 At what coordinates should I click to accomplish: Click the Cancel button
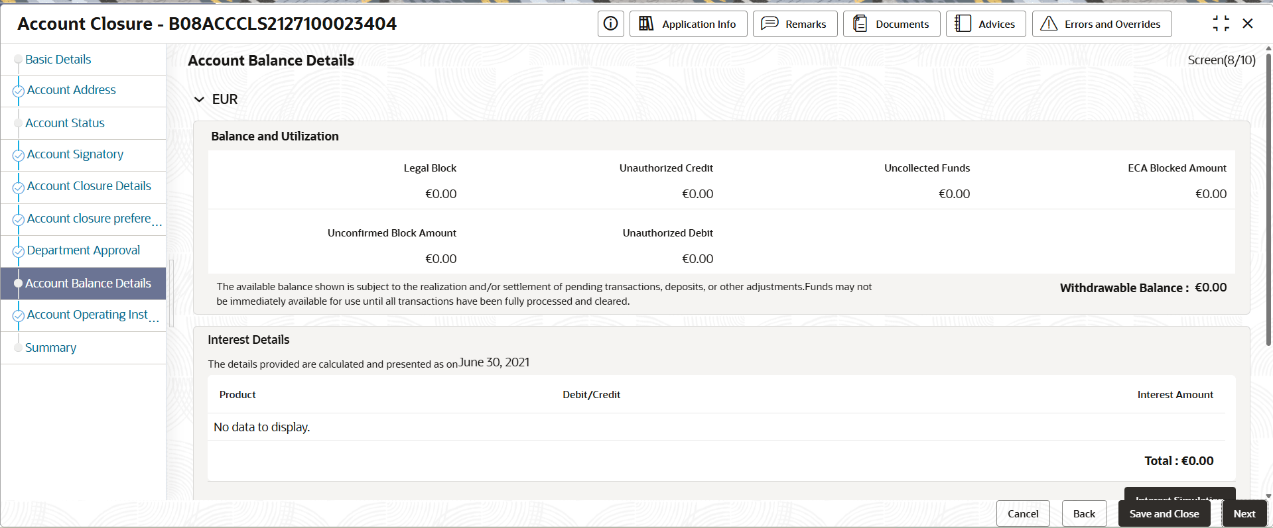point(1023,513)
